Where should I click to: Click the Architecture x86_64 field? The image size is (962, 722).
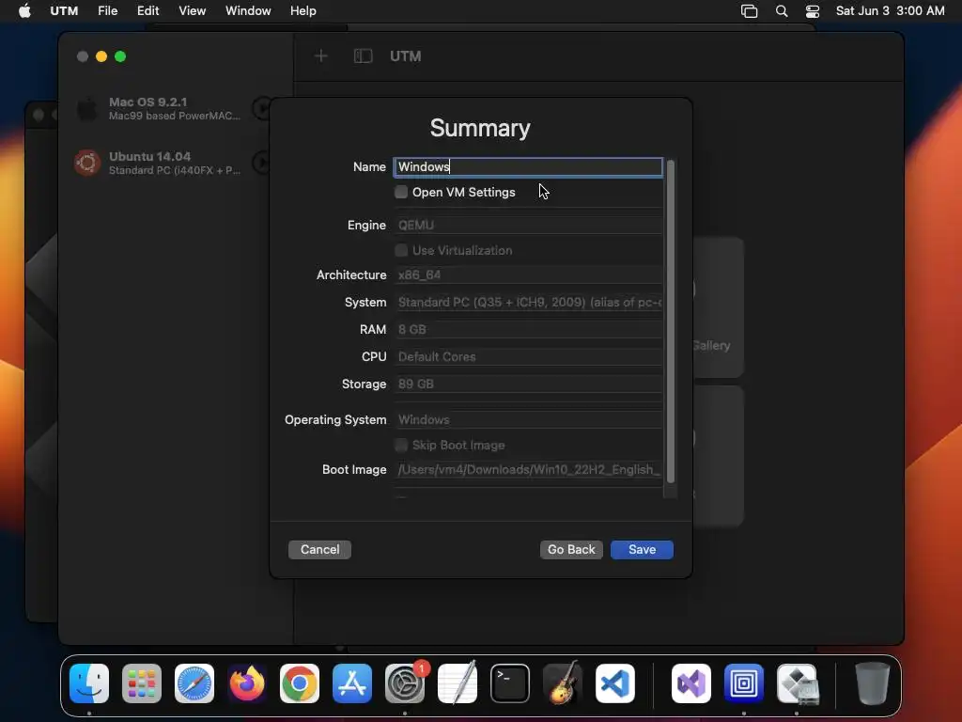(x=528, y=275)
